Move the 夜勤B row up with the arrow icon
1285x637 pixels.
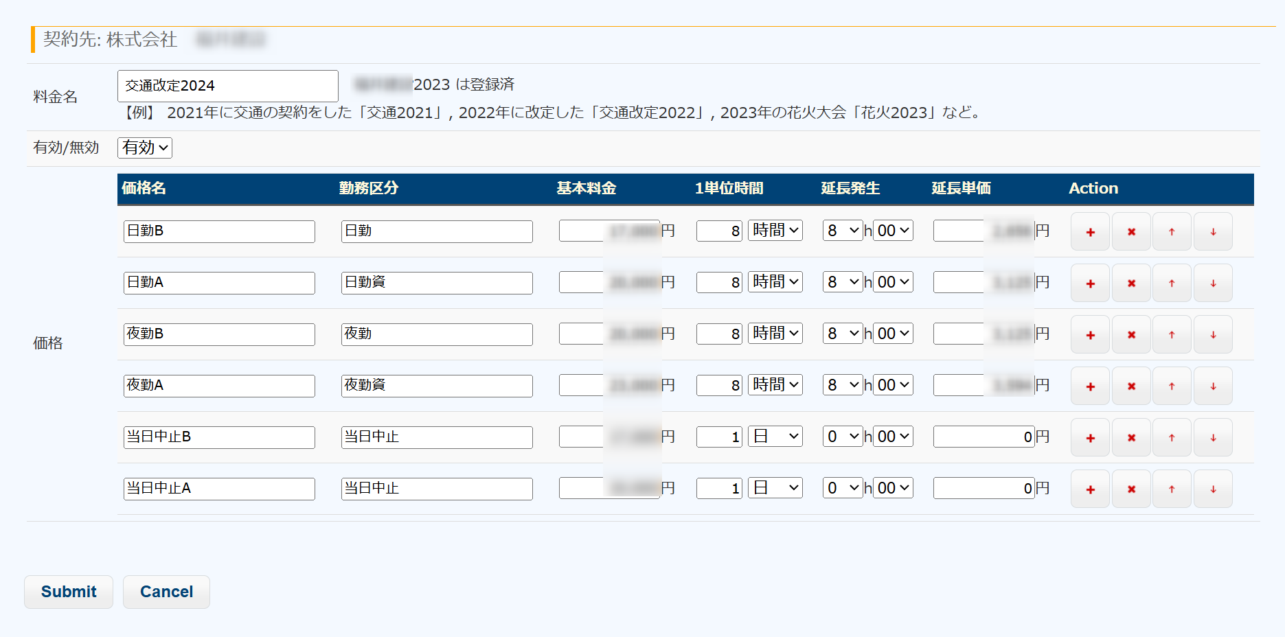(x=1172, y=335)
